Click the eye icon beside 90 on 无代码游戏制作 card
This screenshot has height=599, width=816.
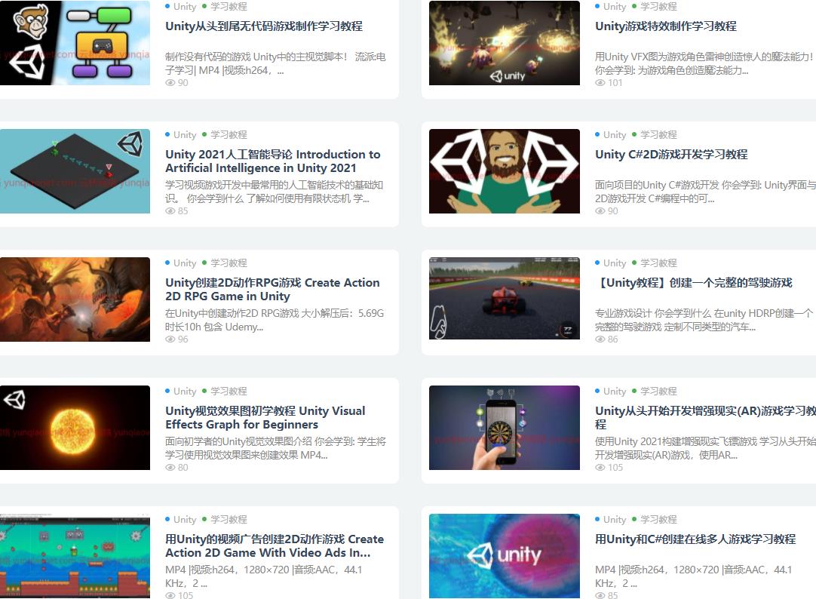pos(170,83)
